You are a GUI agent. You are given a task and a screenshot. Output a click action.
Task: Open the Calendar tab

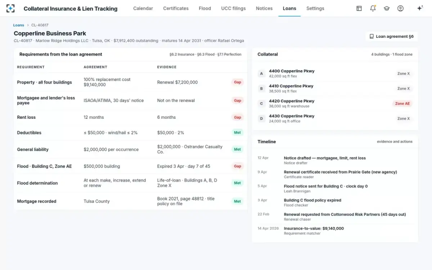tap(143, 8)
